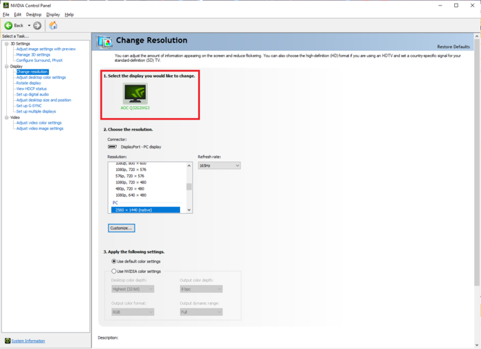Collapse the Video tree node
Viewport: 481px width, 349px height.
6,117
